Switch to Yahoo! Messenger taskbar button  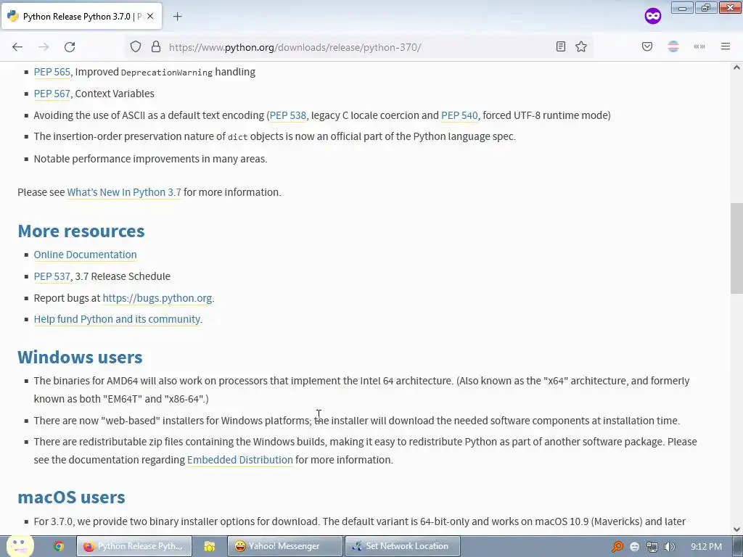point(284,547)
